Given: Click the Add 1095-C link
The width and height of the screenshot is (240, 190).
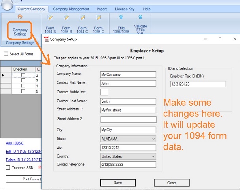Looking at the screenshot, I should pos(15,143).
